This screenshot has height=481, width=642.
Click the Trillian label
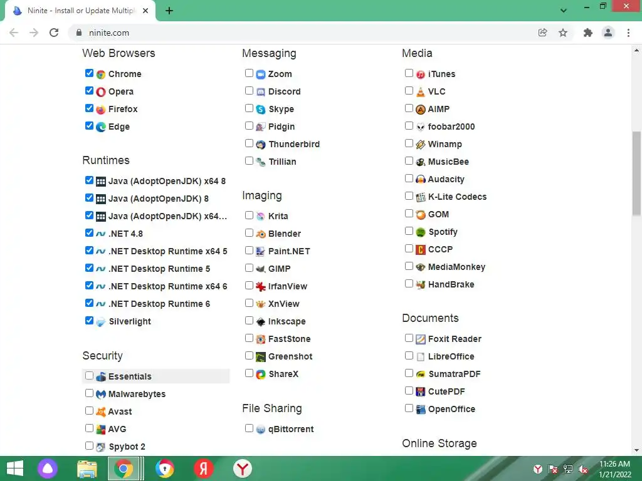coord(282,162)
